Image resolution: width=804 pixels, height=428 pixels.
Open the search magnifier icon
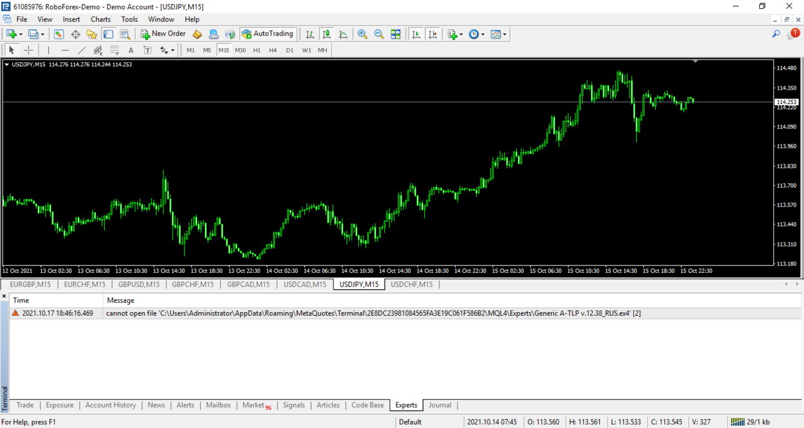point(776,34)
